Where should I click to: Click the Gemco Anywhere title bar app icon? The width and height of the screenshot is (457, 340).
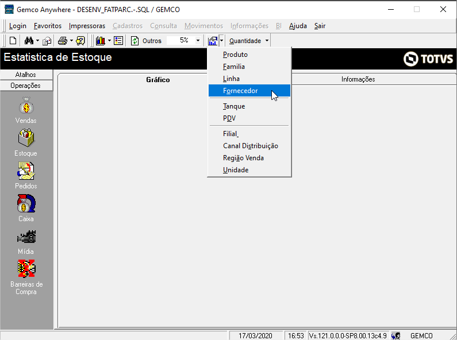[x=9, y=9]
